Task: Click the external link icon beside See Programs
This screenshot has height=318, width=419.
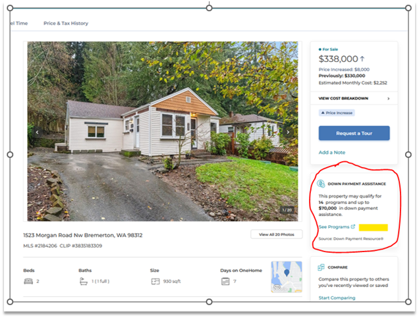Action: 353,226
